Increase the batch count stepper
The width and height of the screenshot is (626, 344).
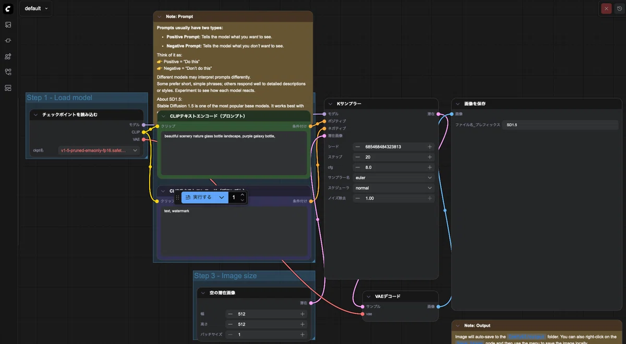point(242,195)
